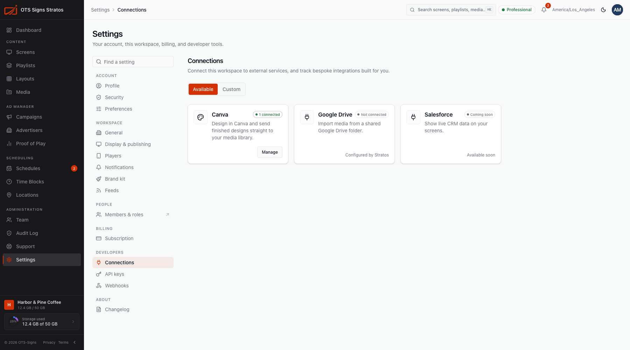This screenshot has height=350, width=630.
Task: Click the 25% storage usage ring
Action: tap(14, 321)
